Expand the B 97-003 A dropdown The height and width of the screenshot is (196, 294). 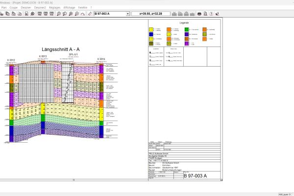coord(127,14)
